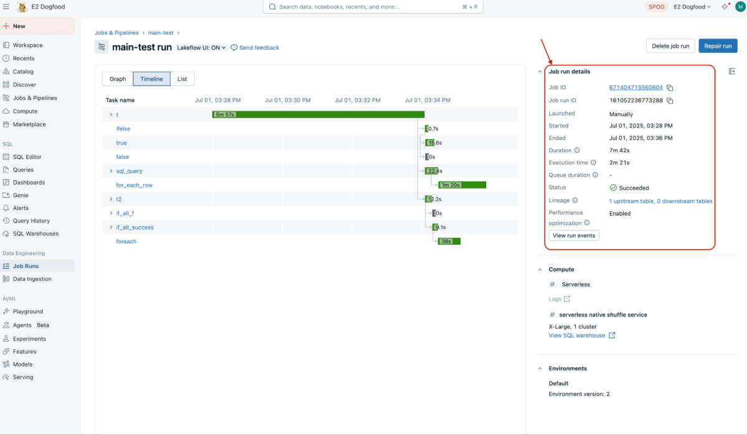Viewport: 747px width, 435px height.
Task: Copy the Job run ID
Action: point(670,101)
